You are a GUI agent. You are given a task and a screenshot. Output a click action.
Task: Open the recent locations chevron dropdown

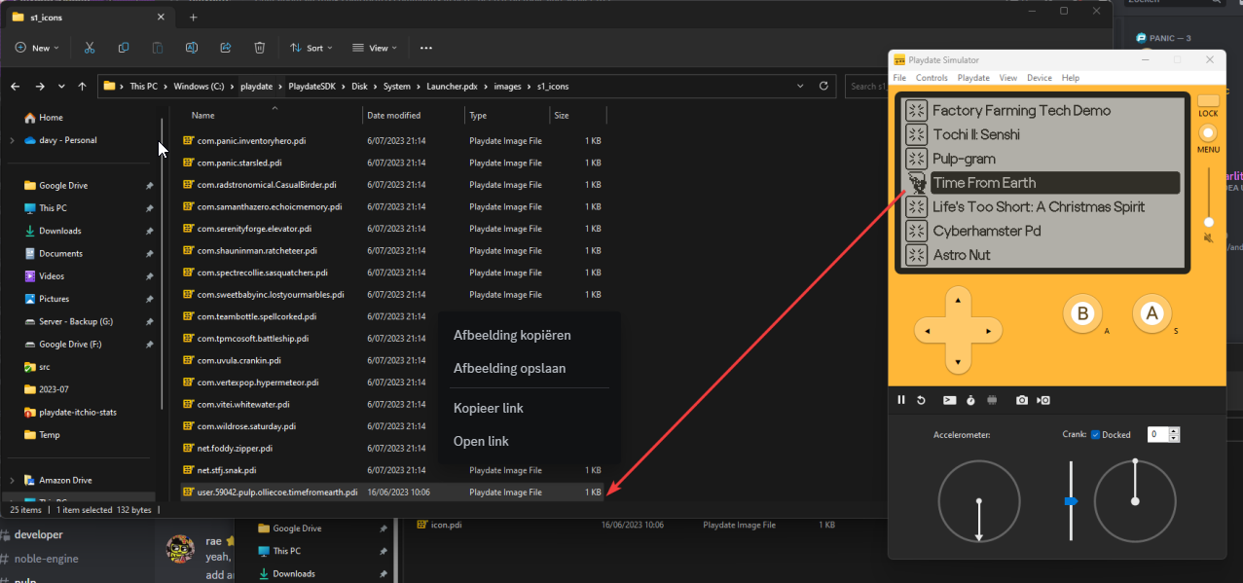coord(61,86)
